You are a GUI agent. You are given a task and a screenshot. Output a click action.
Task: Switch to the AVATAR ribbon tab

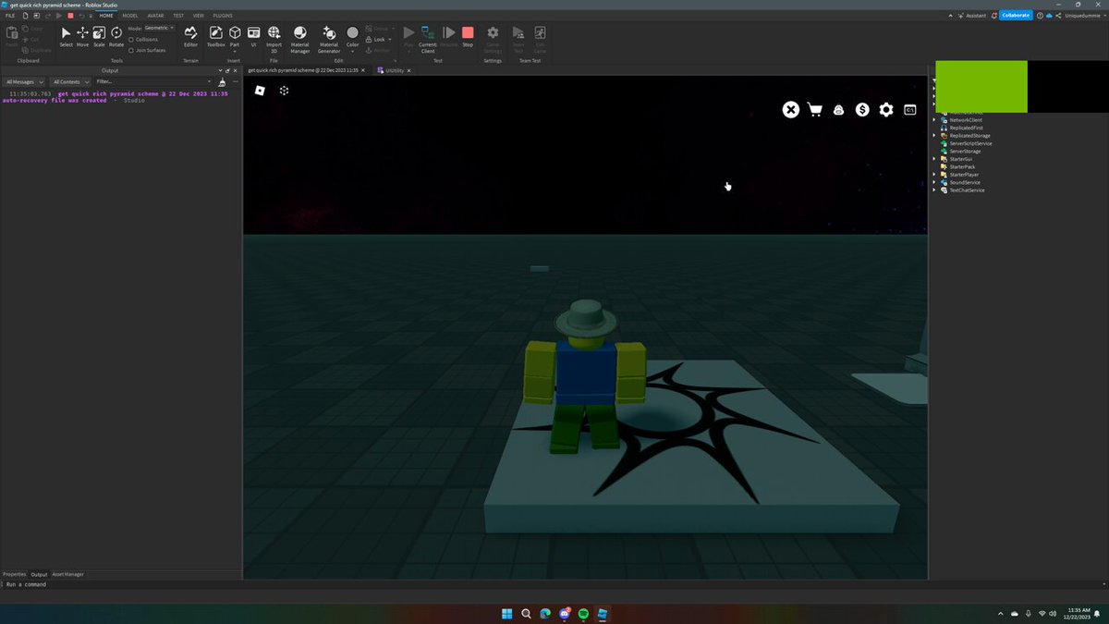[155, 16]
